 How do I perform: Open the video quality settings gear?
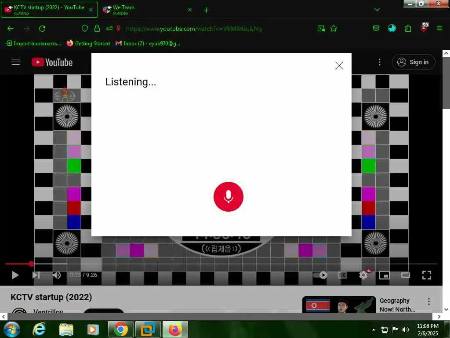pyautogui.click(x=363, y=275)
